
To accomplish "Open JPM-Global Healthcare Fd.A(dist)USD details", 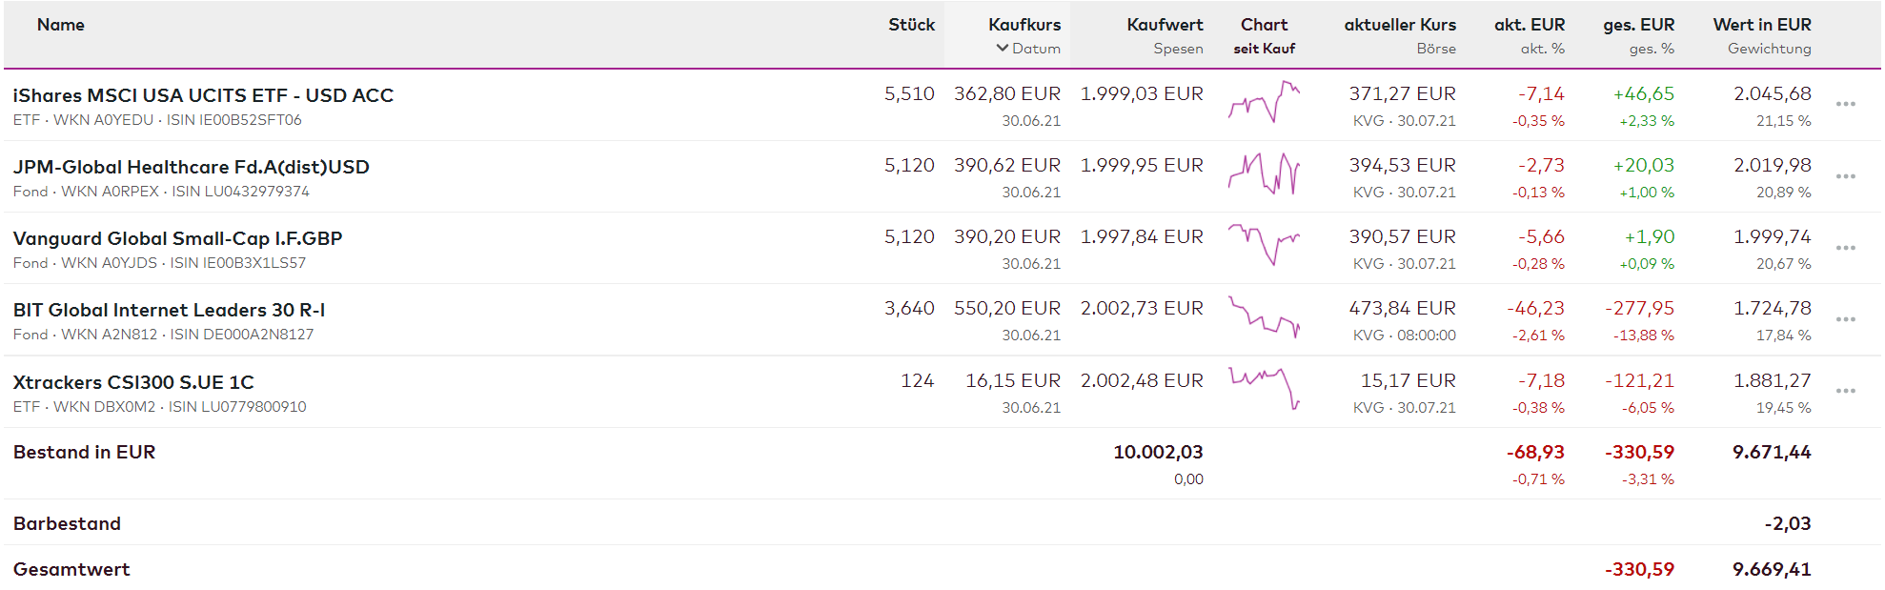I will point(191,167).
